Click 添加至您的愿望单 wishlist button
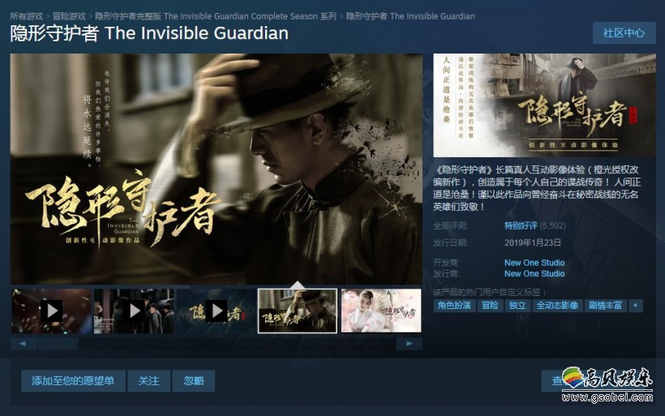 tap(73, 381)
